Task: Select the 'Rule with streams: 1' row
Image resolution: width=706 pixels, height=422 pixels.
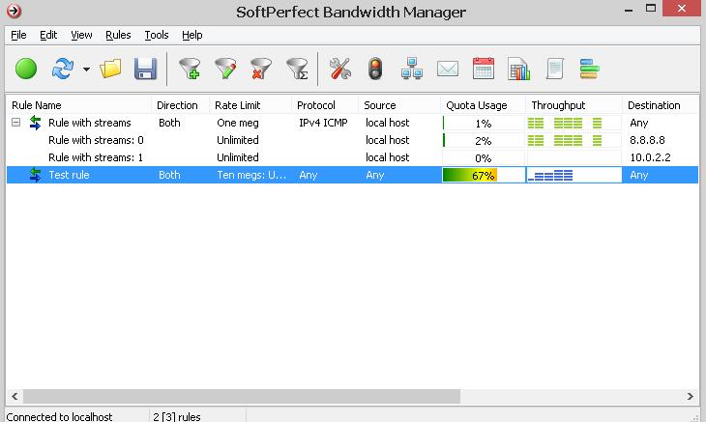Action: click(353, 157)
